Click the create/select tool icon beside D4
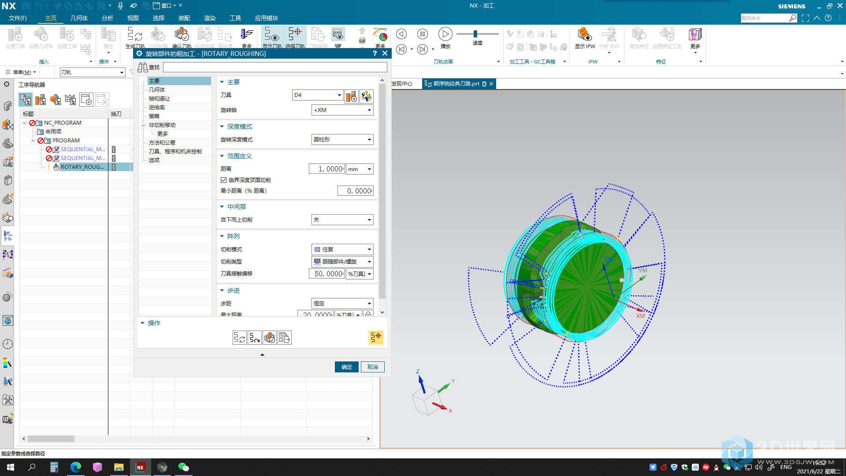846x476 pixels. tap(352, 96)
